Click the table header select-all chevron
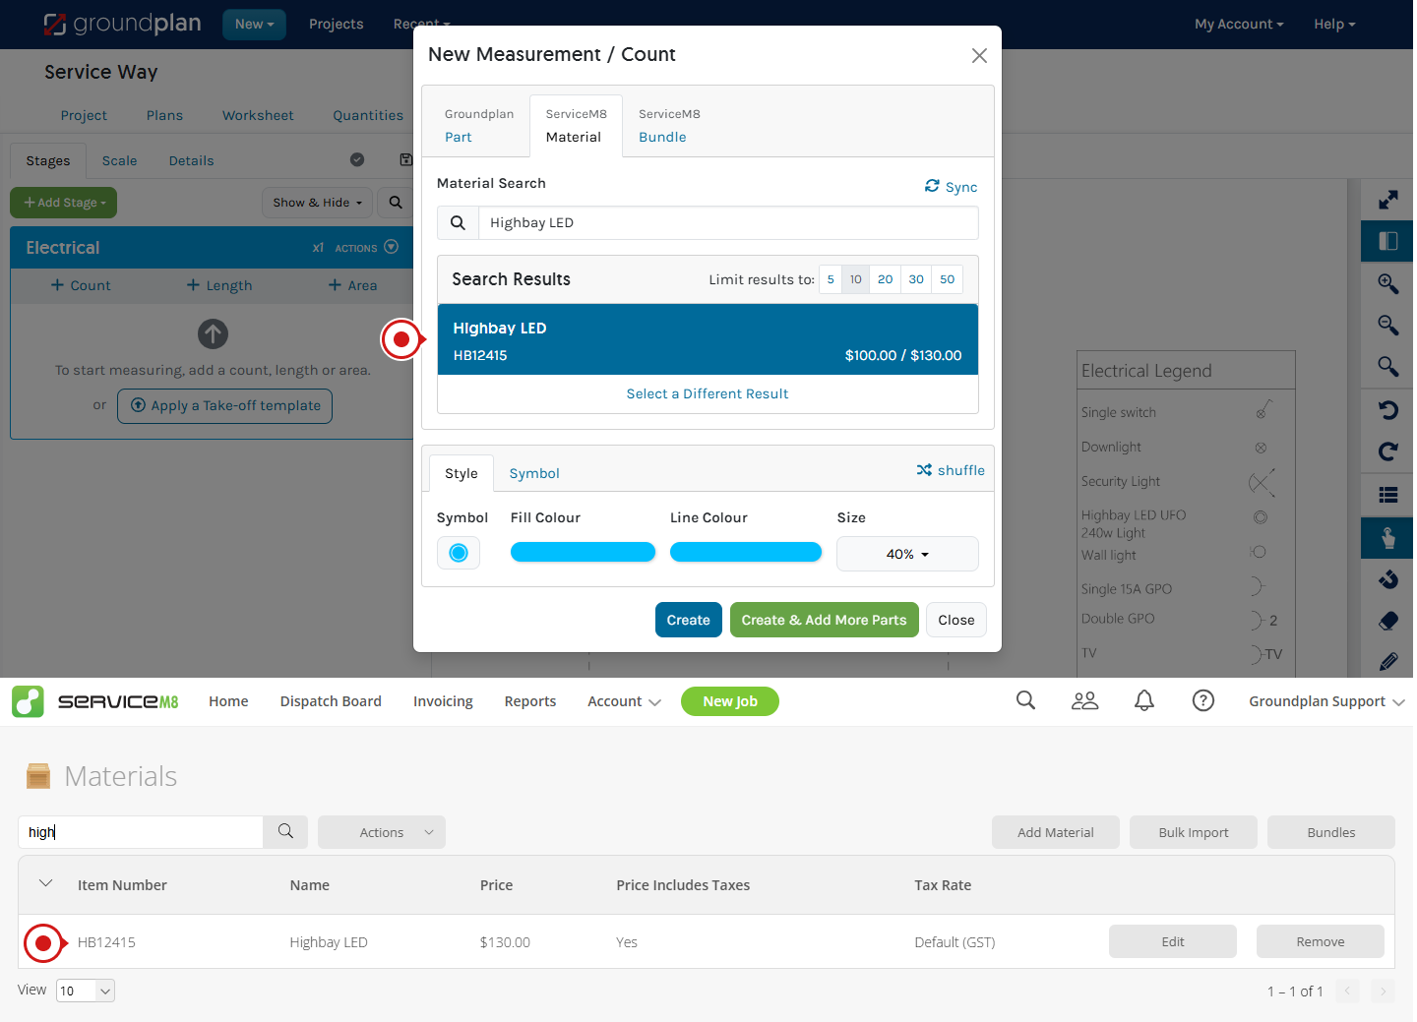 click(45, 883)
